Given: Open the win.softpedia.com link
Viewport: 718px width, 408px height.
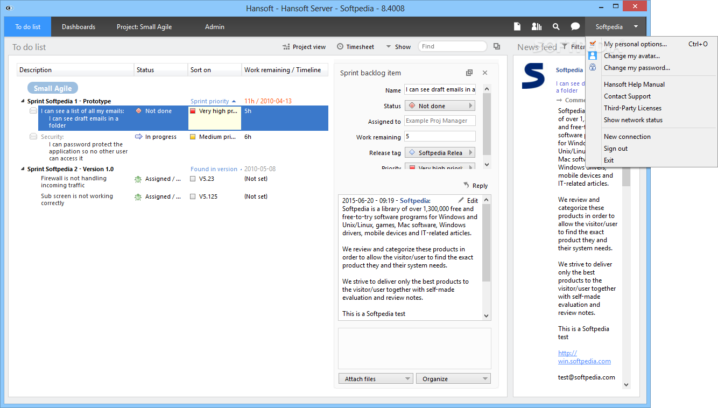Looking at the screenshot, I should [x=584, y=357].
